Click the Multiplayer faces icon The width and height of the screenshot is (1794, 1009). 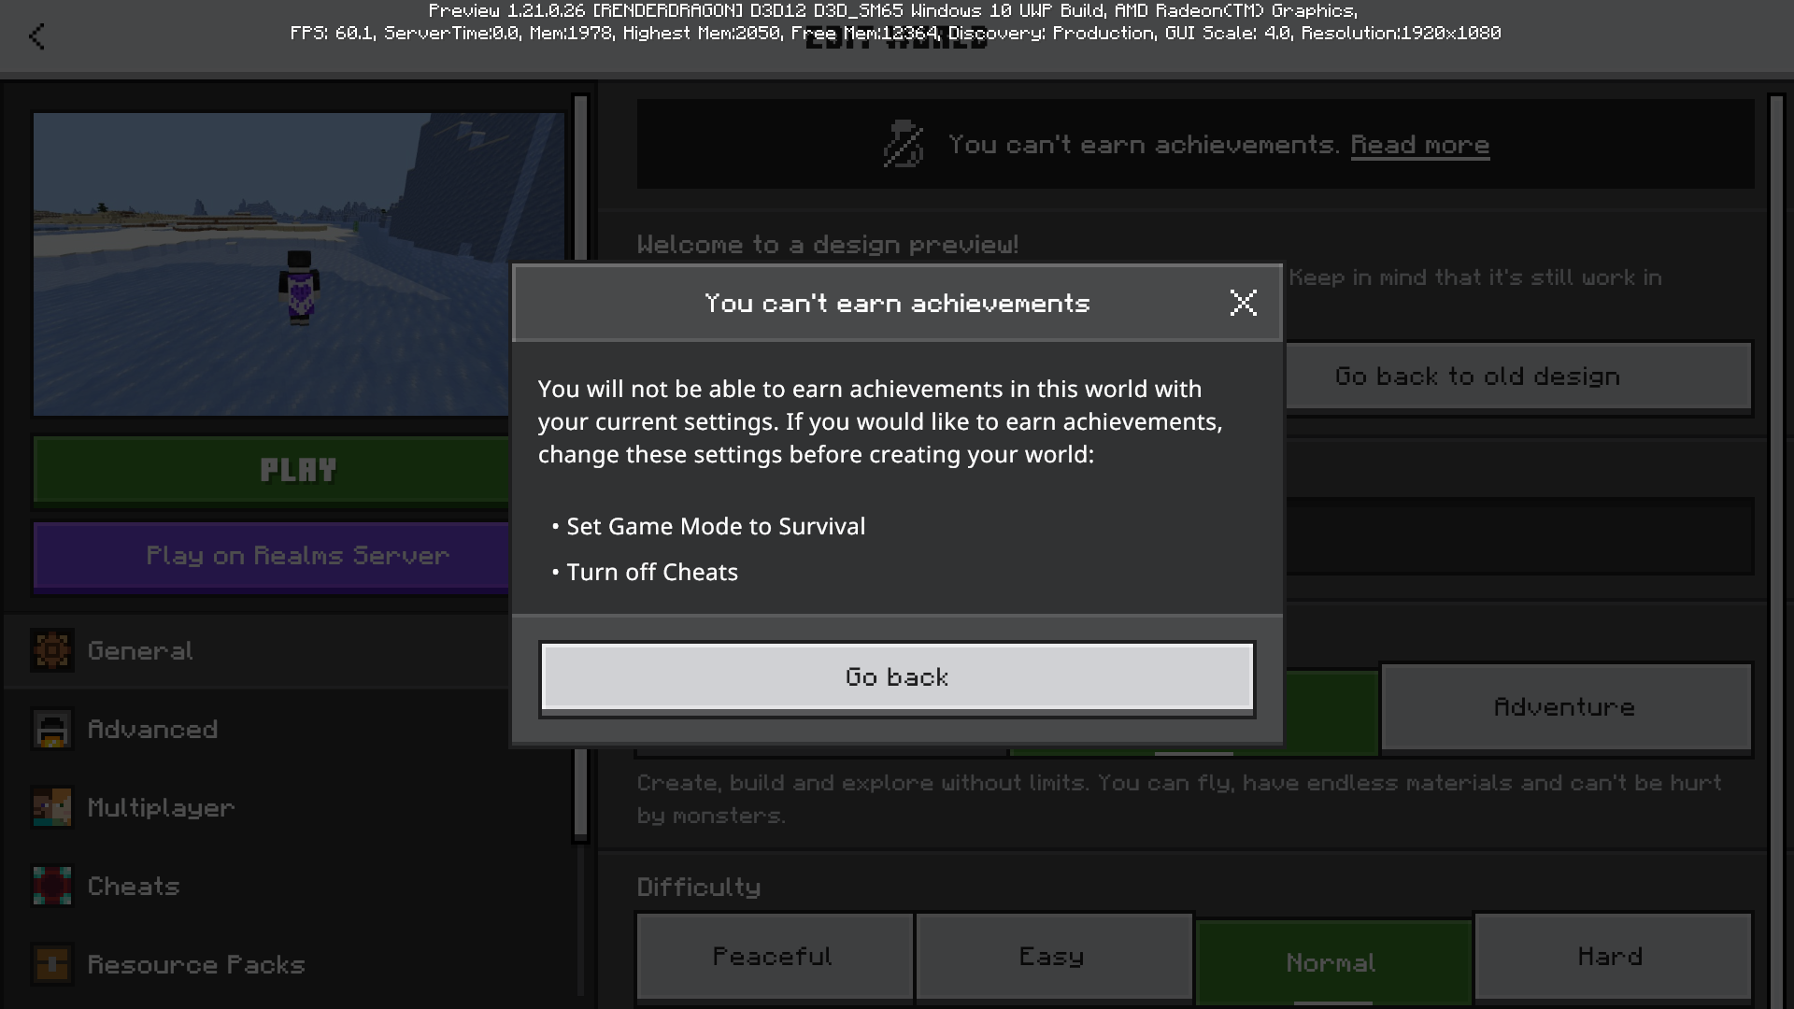tap(52, 808)
